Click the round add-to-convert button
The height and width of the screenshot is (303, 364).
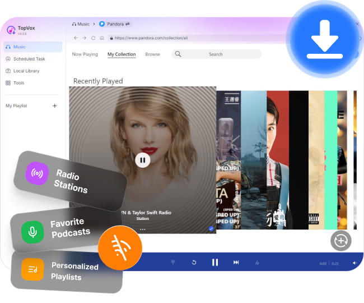click(340, 241)
